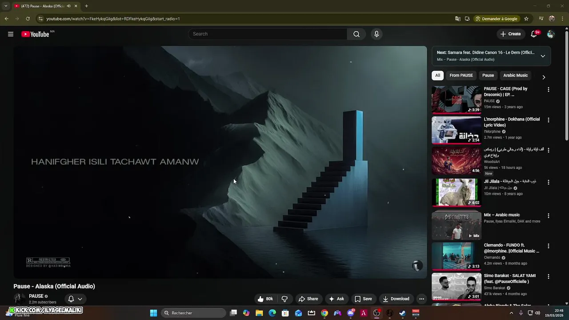Open options for Simo Barakat - SALAT YAMI
Screen dimensions: 569x320
[x=548, y=276]
